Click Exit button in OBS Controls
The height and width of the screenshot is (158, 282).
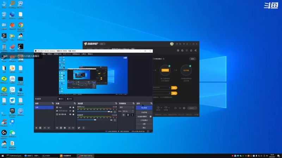click(144, 128)
